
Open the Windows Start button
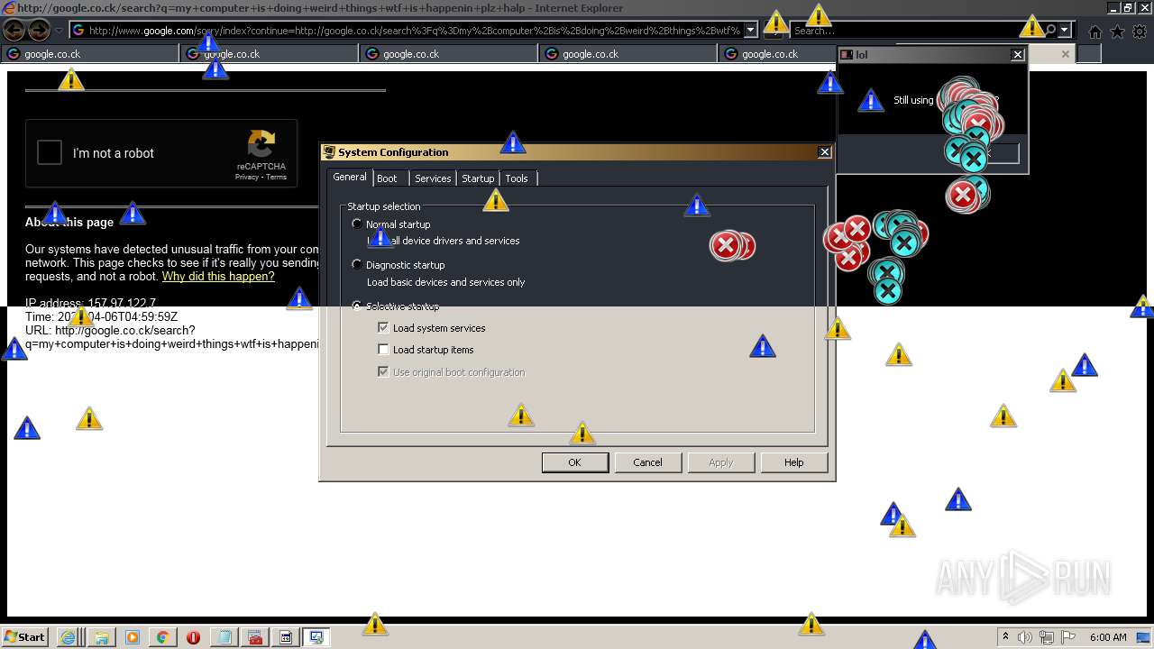(24, 637)
